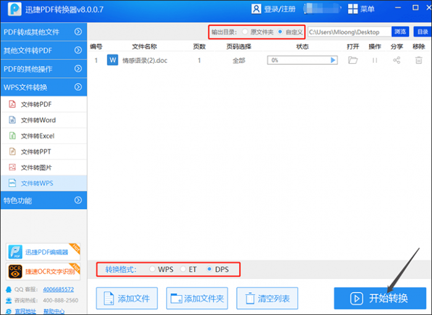Image resolution: width=432 pixels, height=315 pixels.
Task: Expand the 其他文件转PDF section
Action: 44,50
